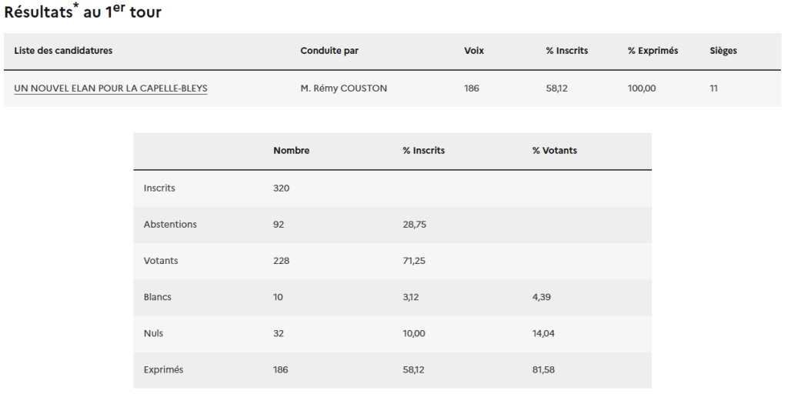Click the 'Blancs' row label

click(159, 297)
